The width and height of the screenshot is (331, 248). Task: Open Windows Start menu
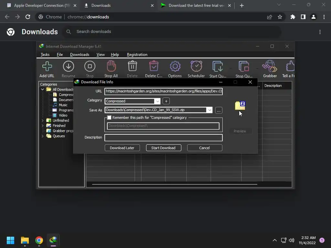pos(10,240)
